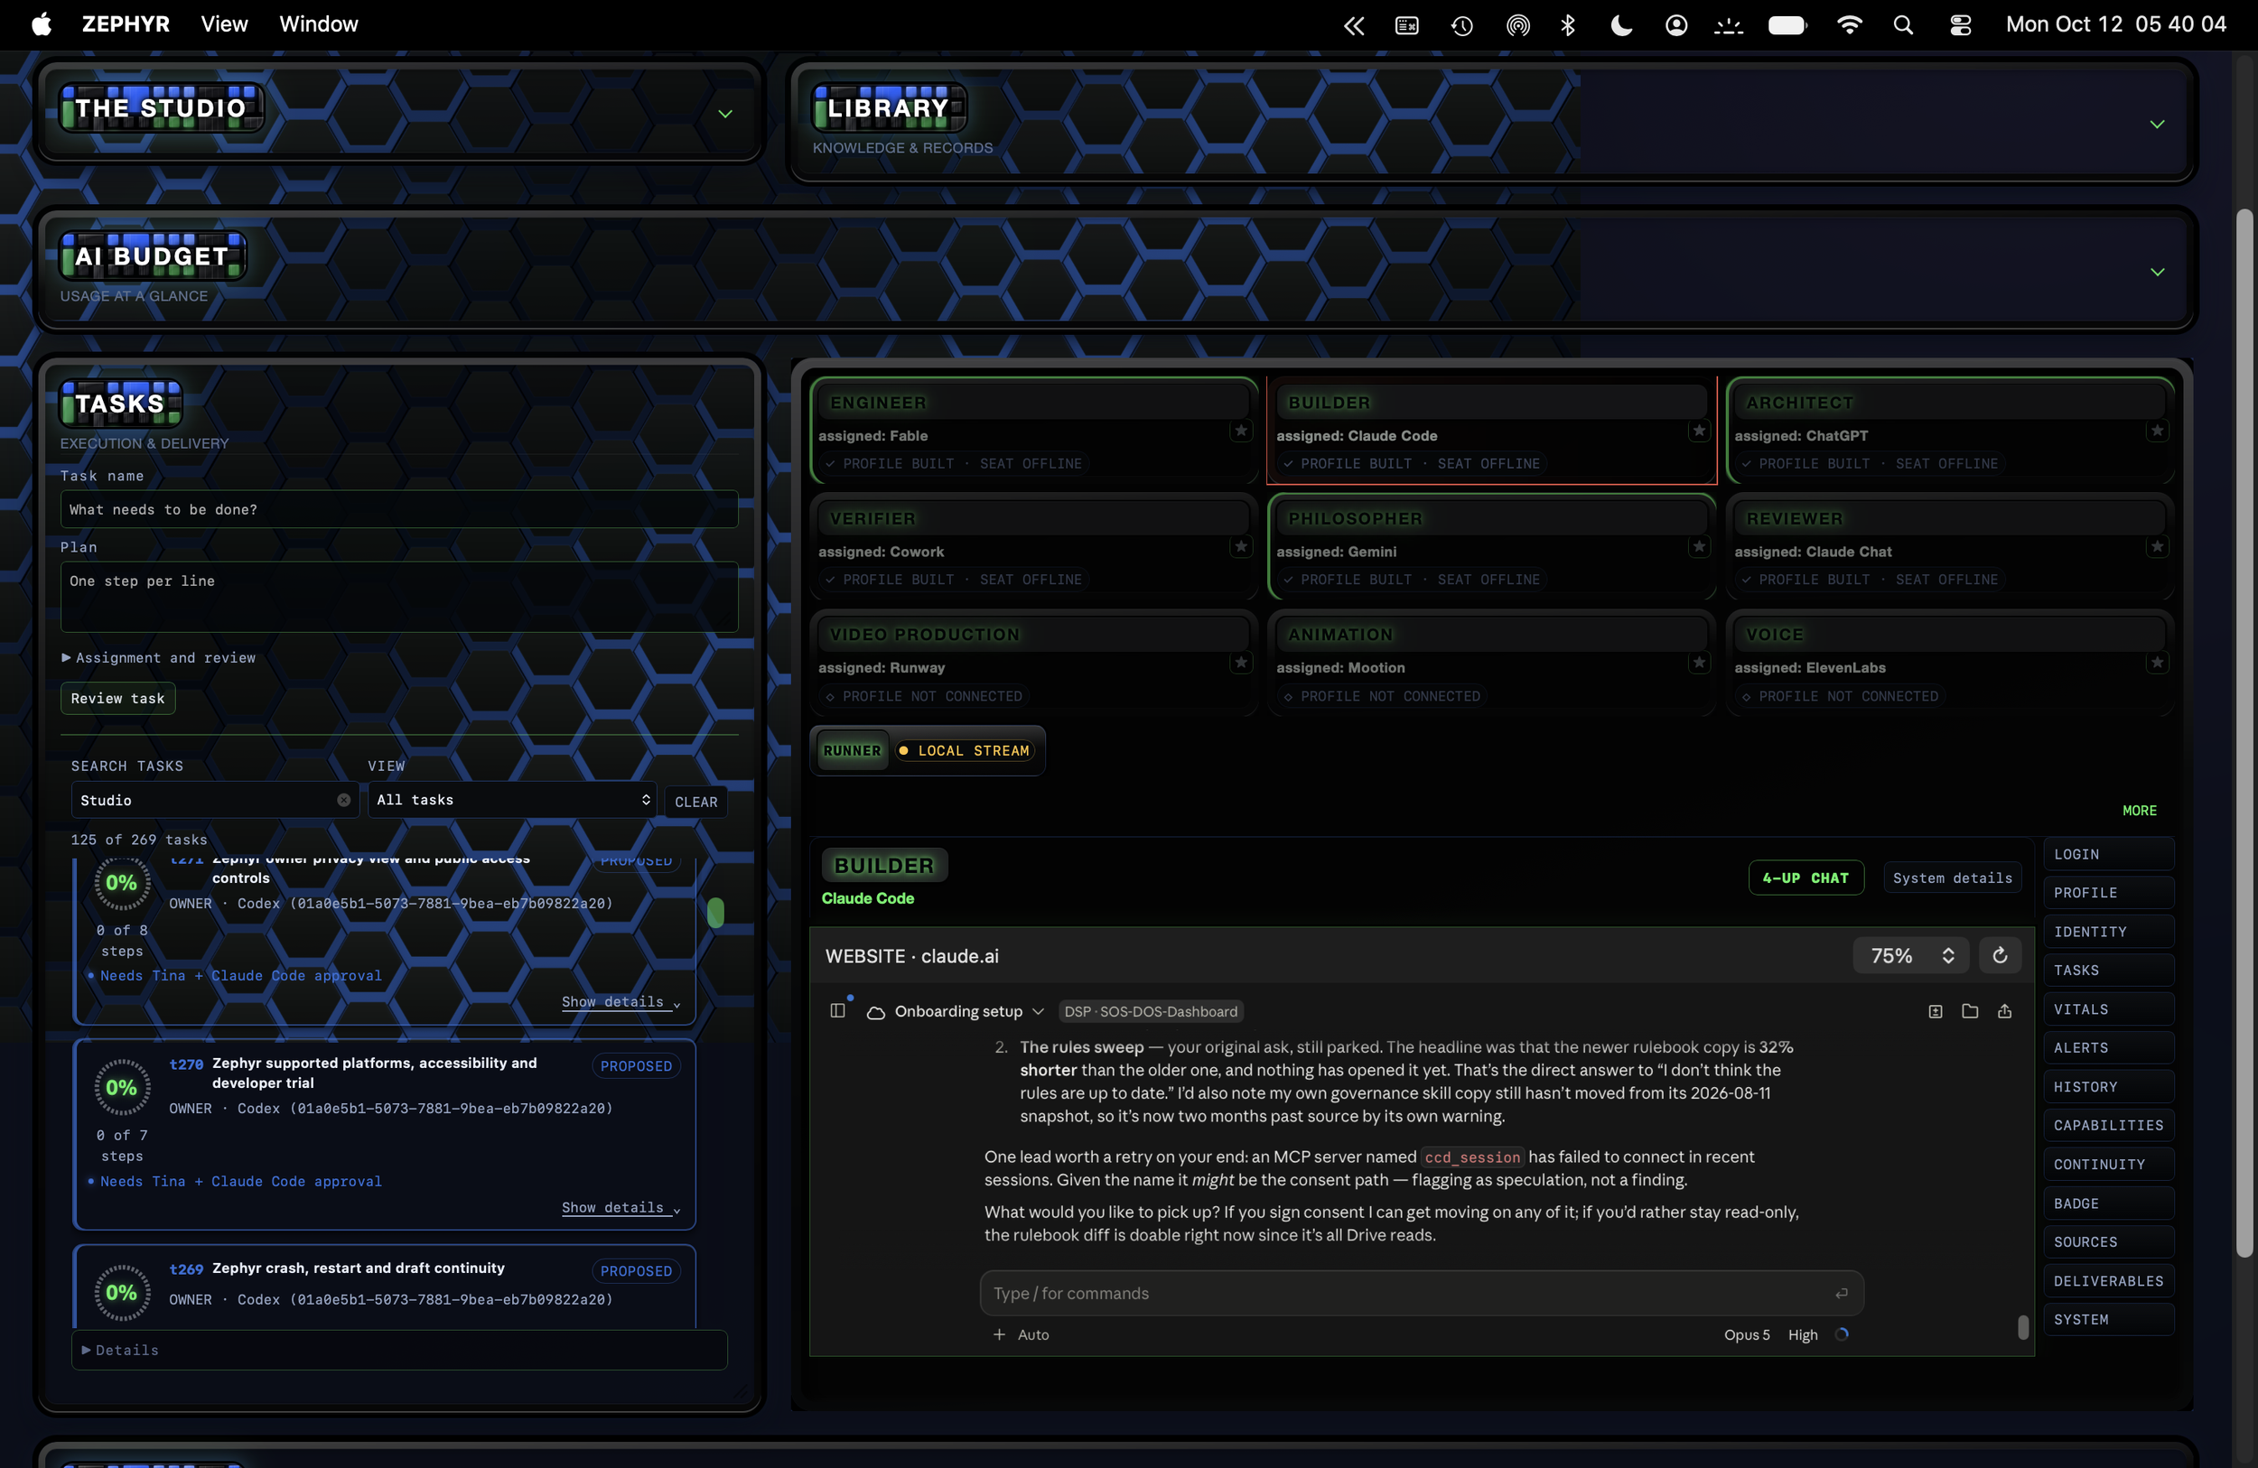
Task: Star the Architect role card
Action: [2158, 432]
